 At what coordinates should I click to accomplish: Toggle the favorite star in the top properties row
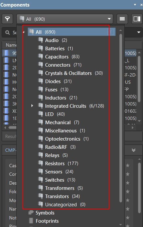pos(128,165)
